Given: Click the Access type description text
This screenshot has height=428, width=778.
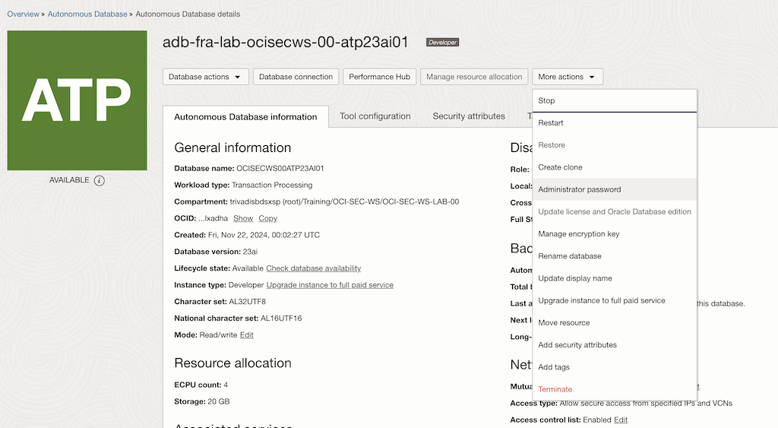Looking at the screenshot, I should pos(646,403).
